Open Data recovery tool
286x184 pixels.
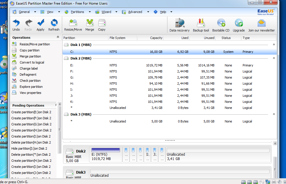pos(180,25)
